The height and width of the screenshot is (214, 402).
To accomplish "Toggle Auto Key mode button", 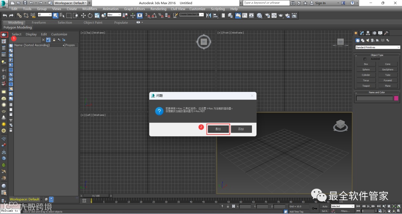I will (x=325, y=206).
